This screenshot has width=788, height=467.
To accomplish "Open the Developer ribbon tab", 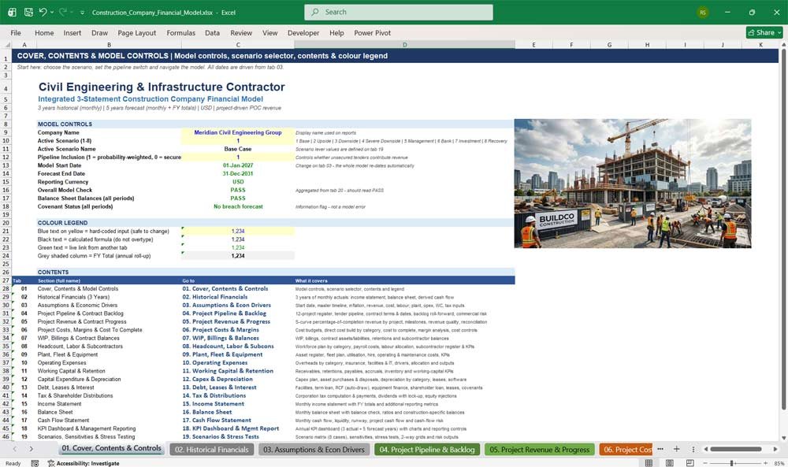I will pos(303,32).
